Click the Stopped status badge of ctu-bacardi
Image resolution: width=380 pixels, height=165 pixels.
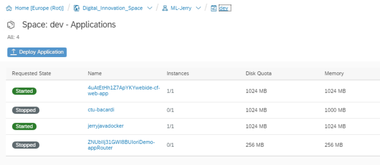click(26, 110)
